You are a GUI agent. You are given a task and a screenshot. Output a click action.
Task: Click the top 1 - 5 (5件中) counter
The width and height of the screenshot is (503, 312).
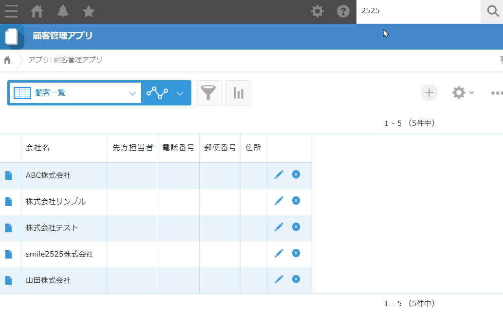tap(410, 123)
